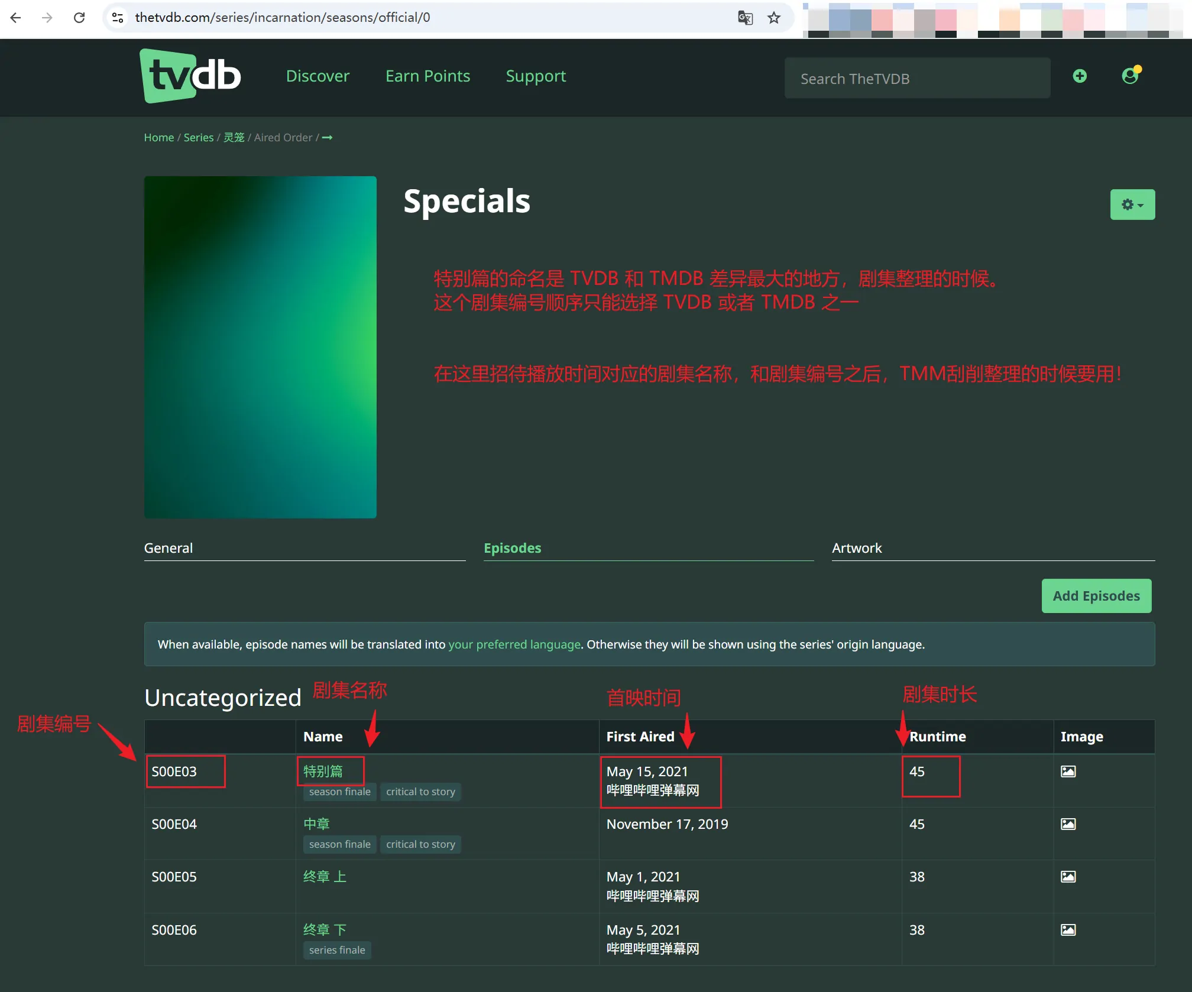Click the season poster thumbnail
Viewport: 1192px width, 992px height.
tap(260, 347)
